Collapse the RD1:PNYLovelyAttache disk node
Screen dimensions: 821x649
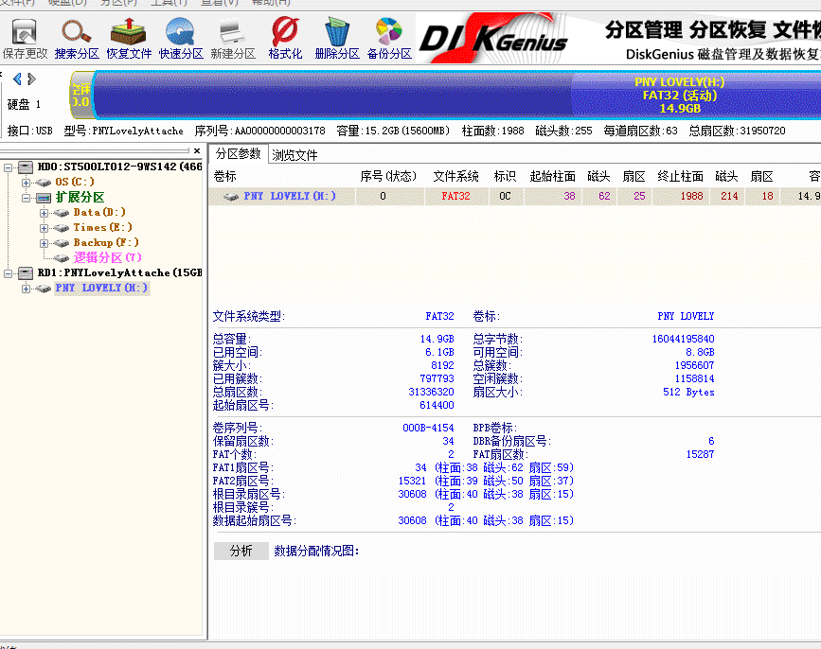[x=9, y=273]
